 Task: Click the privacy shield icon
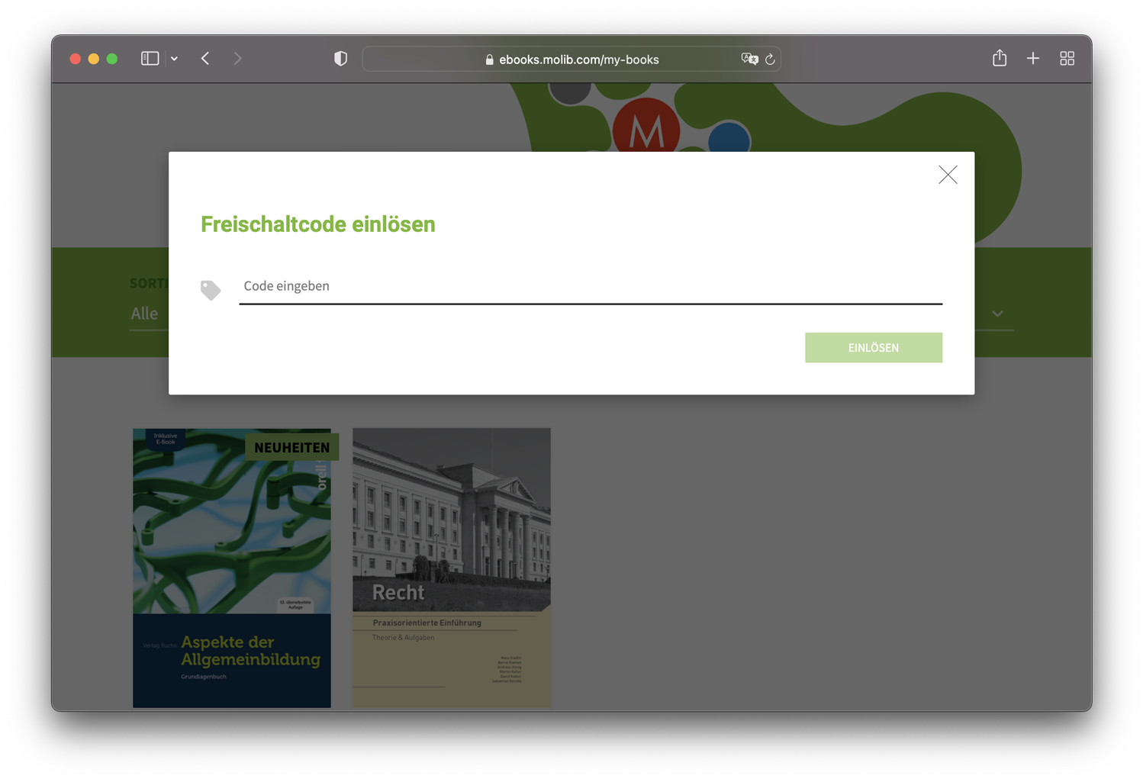[x=340, y=58]
